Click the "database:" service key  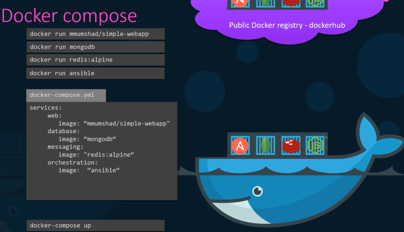tap(64, 131)
